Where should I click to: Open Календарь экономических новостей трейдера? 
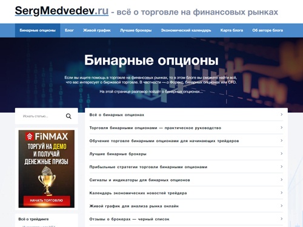[x=138, y=193]
